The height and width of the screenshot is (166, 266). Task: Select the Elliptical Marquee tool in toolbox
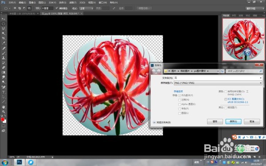coord(4,24)
